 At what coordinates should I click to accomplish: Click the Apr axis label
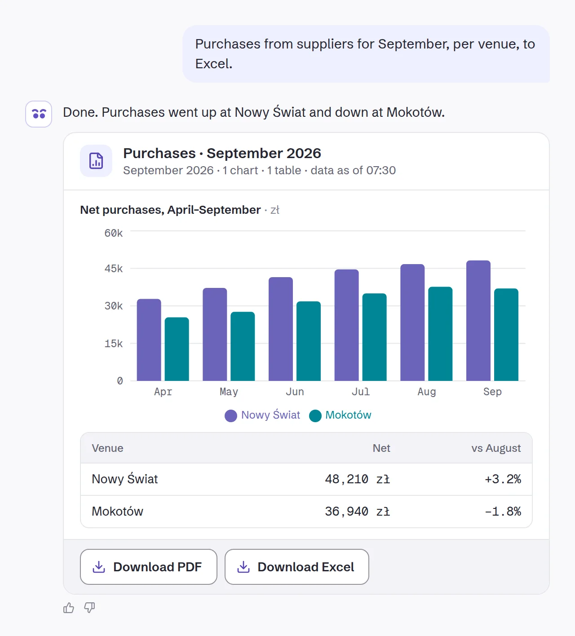pos(163,392)
